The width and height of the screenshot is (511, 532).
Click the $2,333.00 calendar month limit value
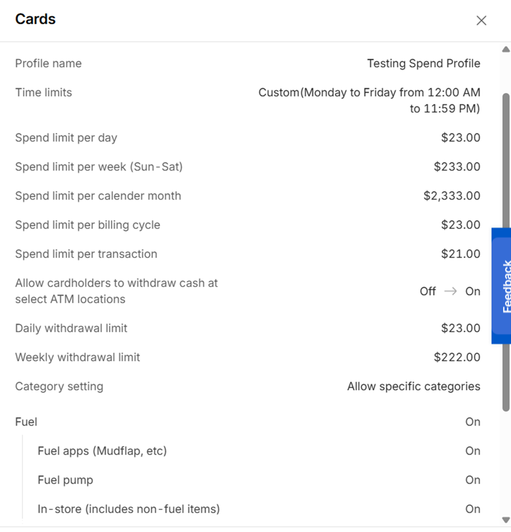[452, 196]
